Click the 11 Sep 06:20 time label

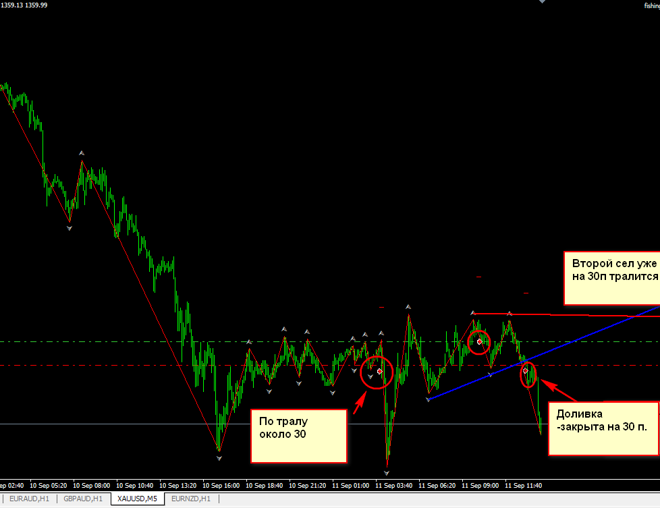437,485
